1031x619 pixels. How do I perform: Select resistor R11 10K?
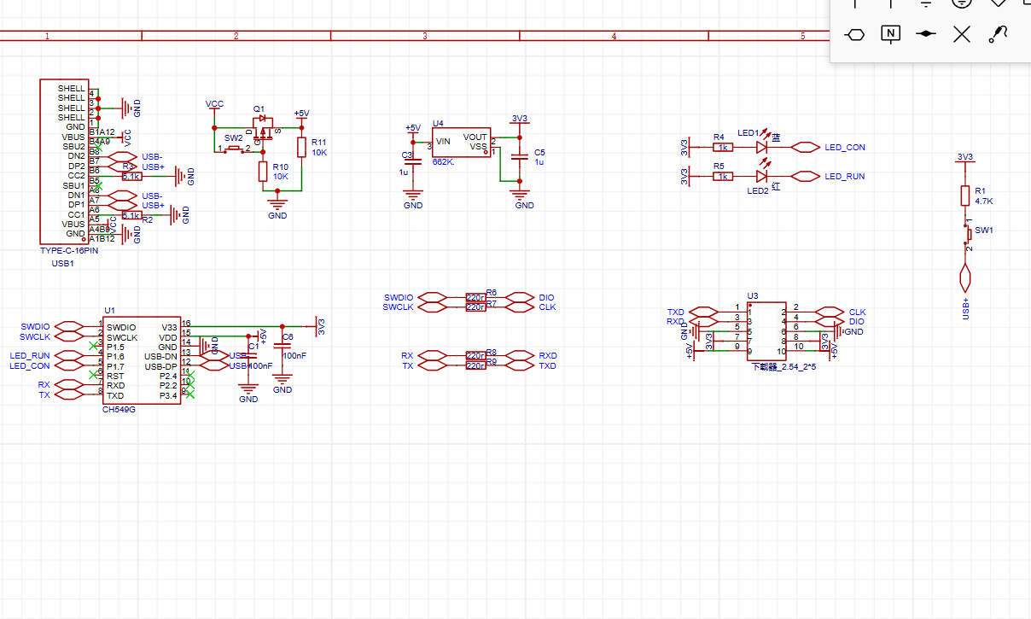tap(300, 146)
